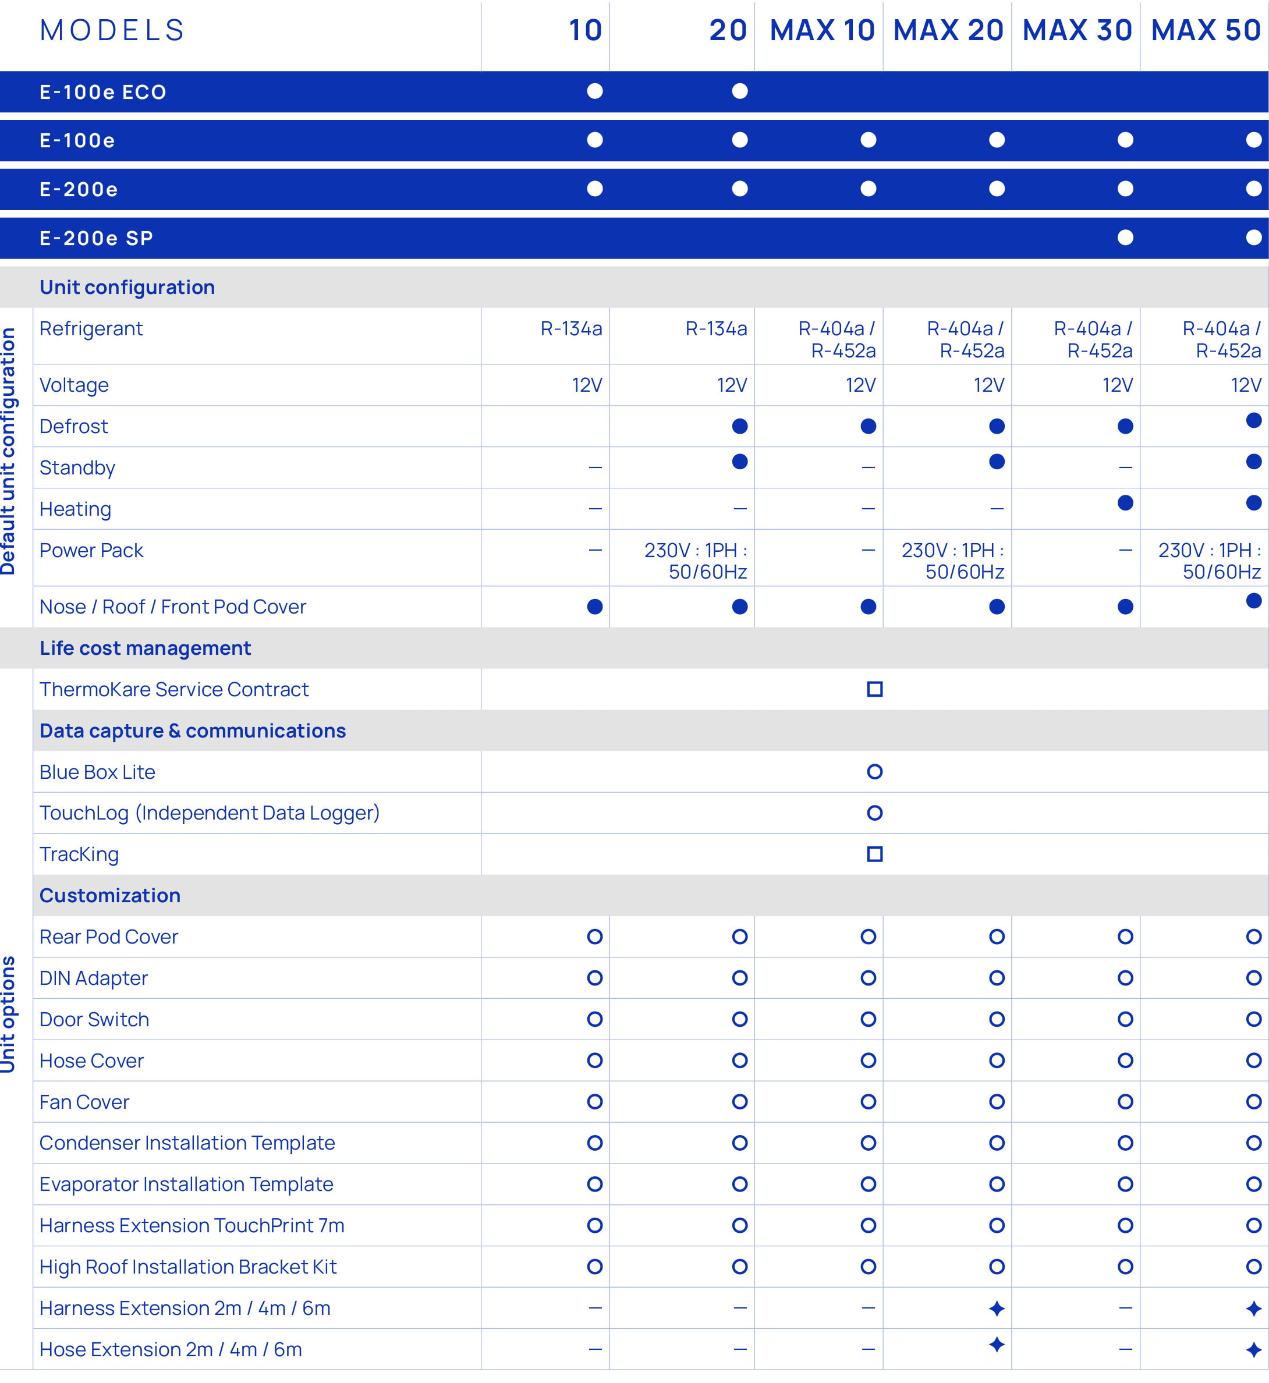This screenshot has height=1383, width=1269.
Task: Click the DIN Adapter circle for MAX 10
Action: 868,978
